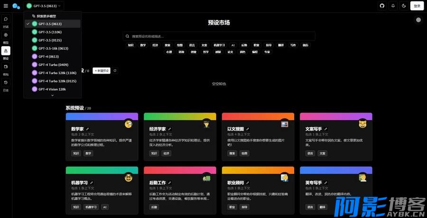Edit the 后勤工作 preset pencil icon
Screen dimensions: 427x218
tap(170, 182)
